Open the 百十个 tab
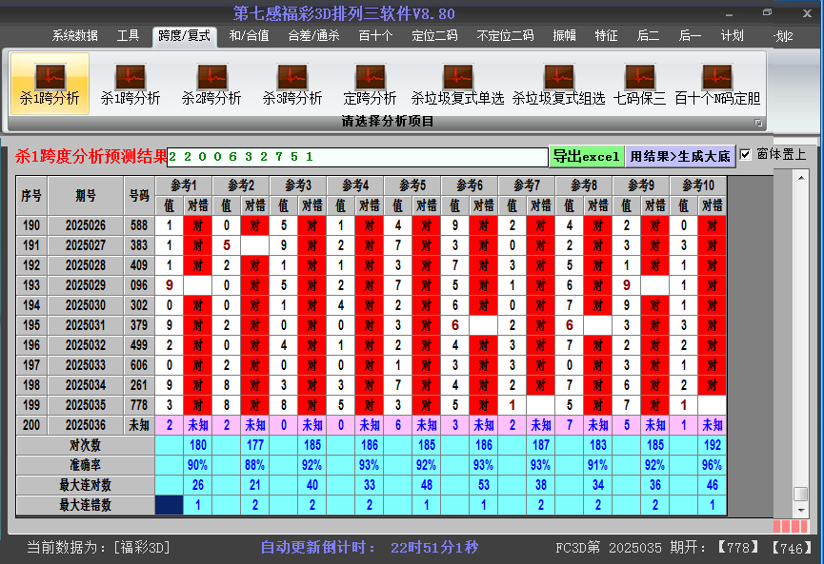The width and height of the screenshot is (824, 564). (375, 36)
